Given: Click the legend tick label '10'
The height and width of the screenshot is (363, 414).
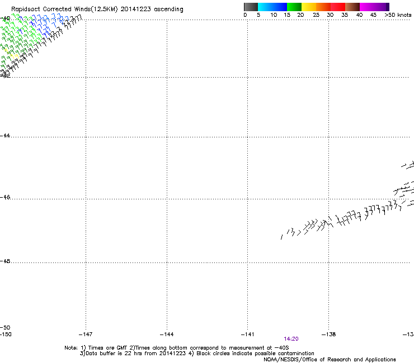Looking at the screenshot, I should click(274, 15).
